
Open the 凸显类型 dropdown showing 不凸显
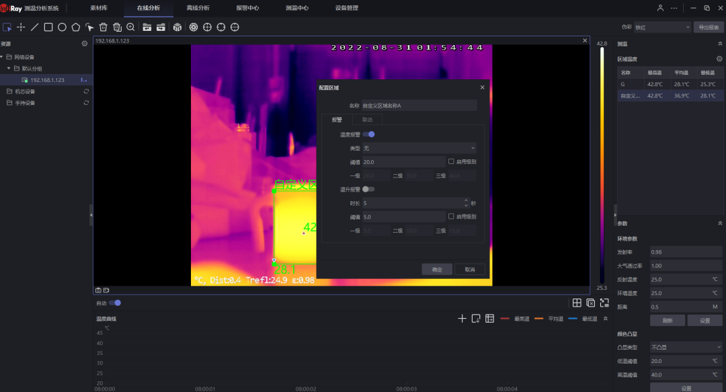point(686,346)
